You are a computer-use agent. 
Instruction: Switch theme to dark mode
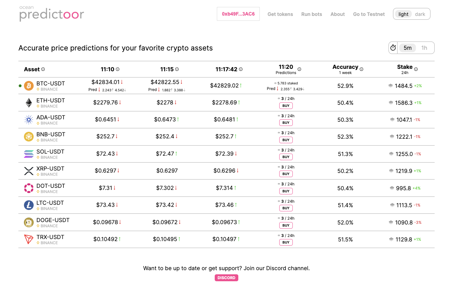[420, 14]
